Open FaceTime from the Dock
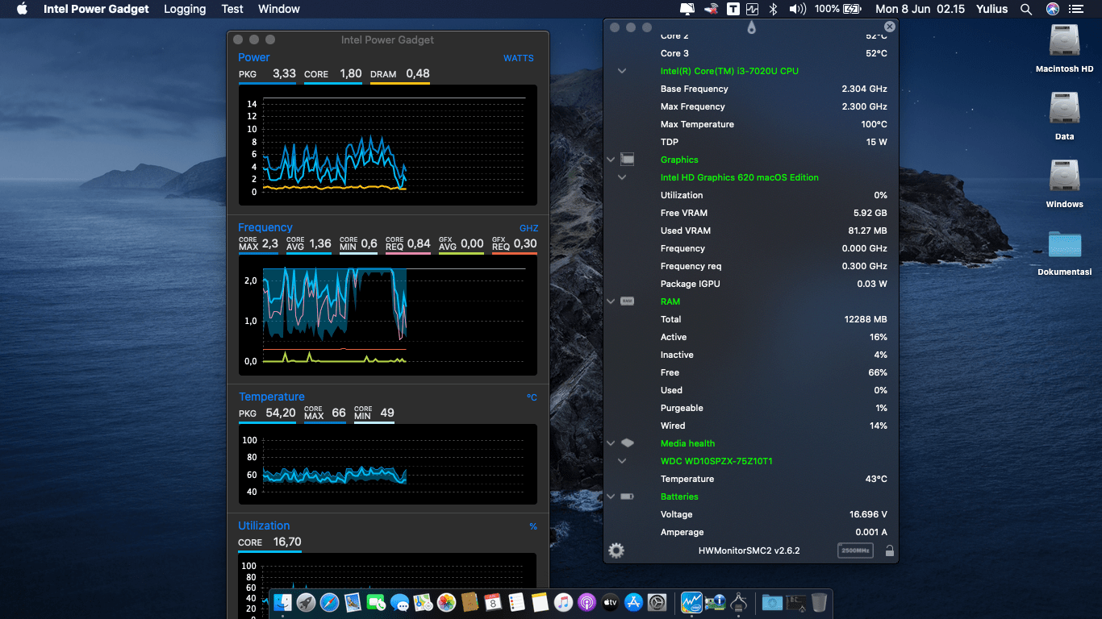The width and height of the screenshot is (1102, 619). (x=376, y=602)
